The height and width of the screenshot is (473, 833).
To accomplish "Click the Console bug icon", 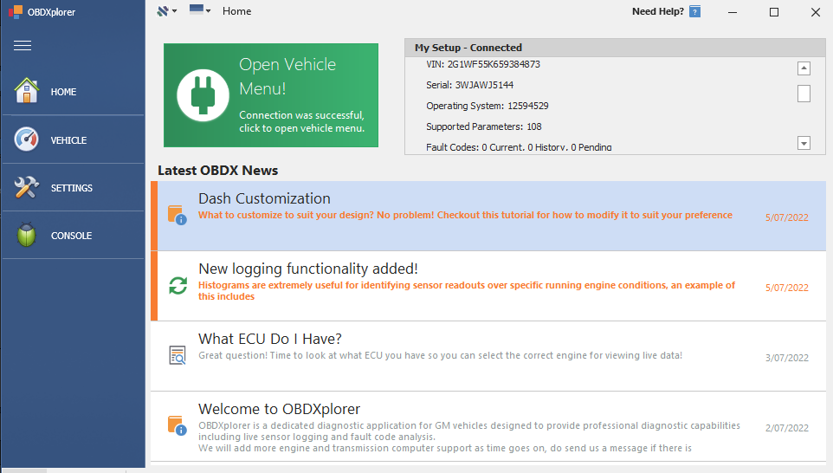I will coord(27,235).
